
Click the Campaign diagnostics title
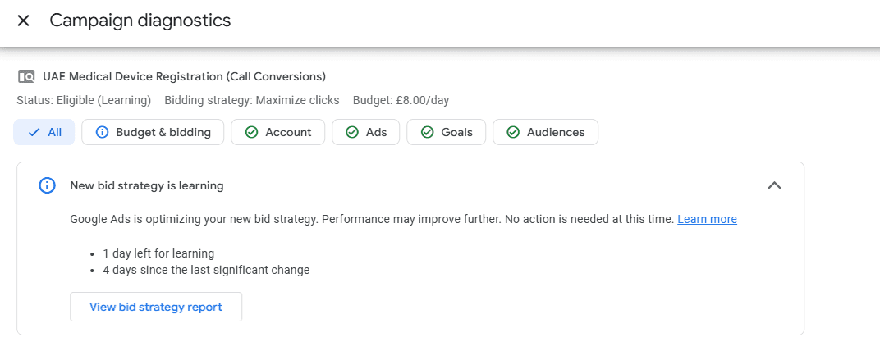pyautogui.click(x=140, y=21)
